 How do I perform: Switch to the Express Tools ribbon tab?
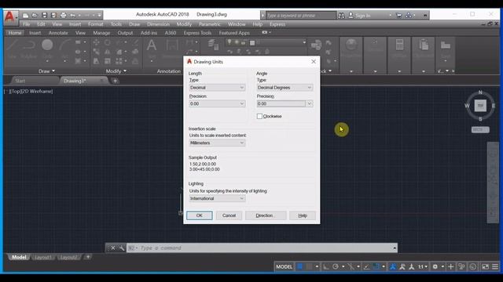coord(197,33)
